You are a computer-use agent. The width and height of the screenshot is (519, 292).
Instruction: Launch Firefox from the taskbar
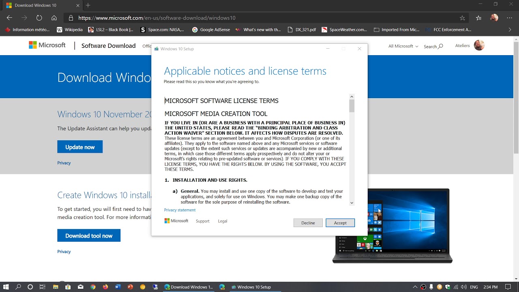click(105, 287)
